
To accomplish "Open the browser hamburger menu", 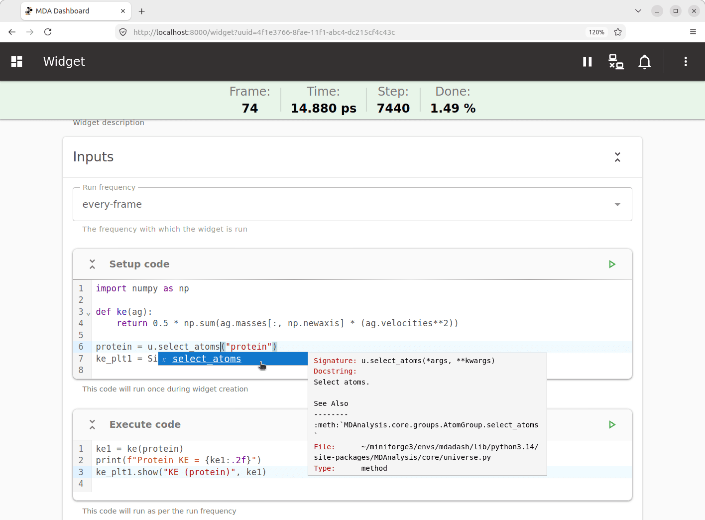I will click(x=693, y=32).
